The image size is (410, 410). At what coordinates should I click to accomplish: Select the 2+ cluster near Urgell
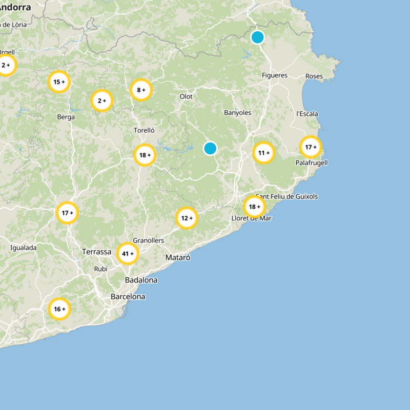(x=5, y=65)
